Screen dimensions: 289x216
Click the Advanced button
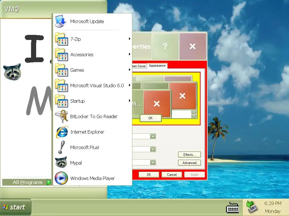tap(189, 163)
